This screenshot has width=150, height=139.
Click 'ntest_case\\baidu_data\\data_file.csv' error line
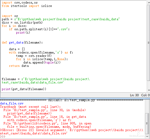[x=34, y=133]
